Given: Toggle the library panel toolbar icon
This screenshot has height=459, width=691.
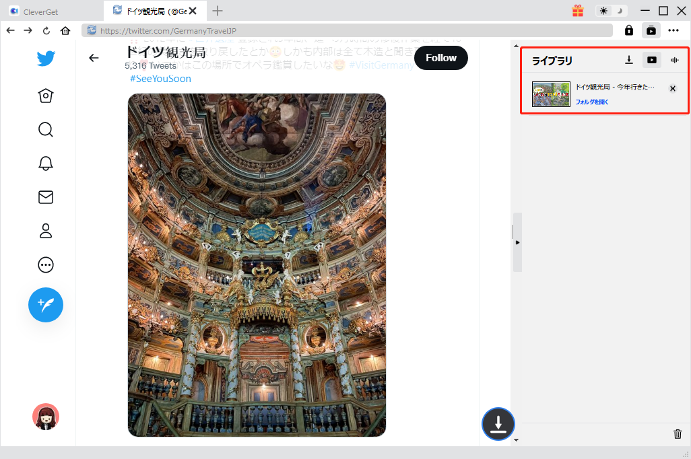Looking at the screenshot, I should [x=651, y=30].
